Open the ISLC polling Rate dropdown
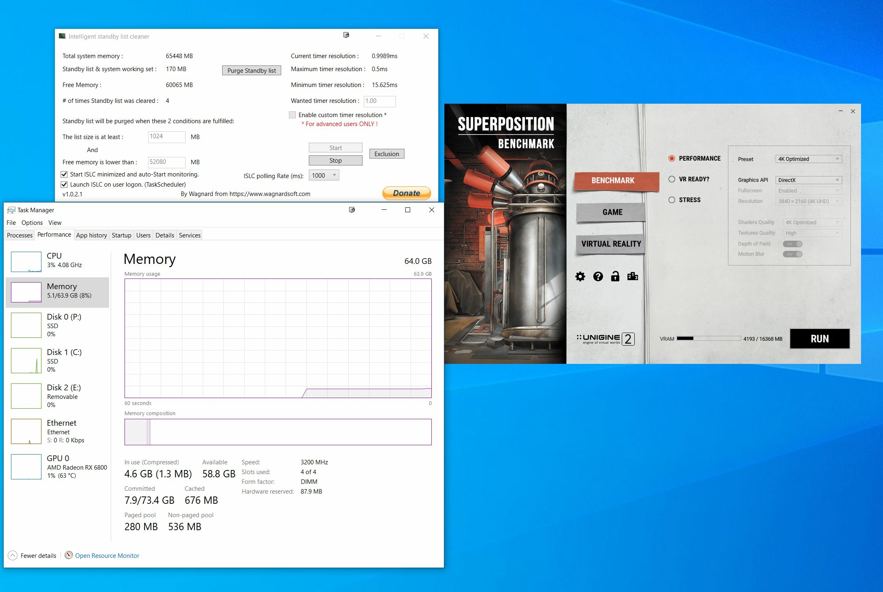The width and height of the screenshot is (883, 592). click(324, 175)
